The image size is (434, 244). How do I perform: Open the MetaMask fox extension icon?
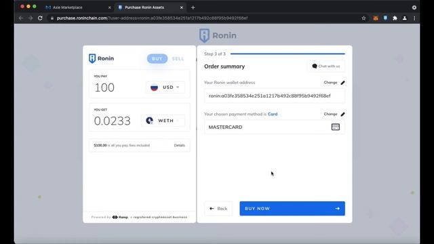coord(376,18)
